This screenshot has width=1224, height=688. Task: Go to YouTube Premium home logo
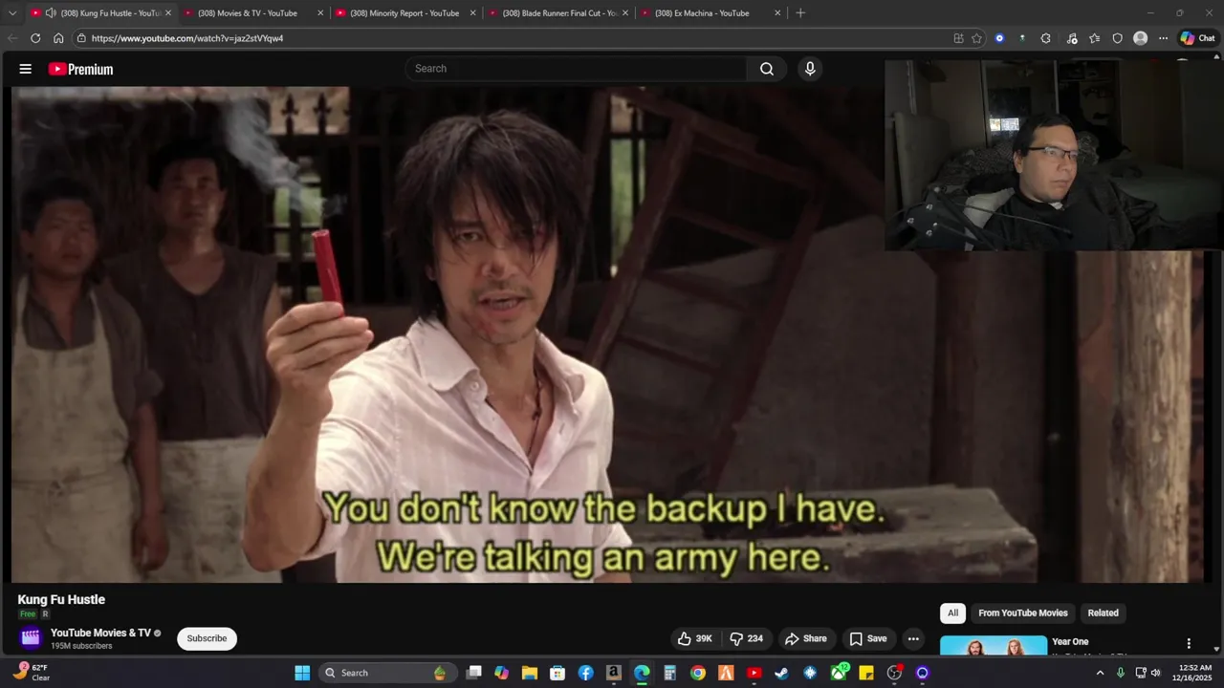tap(80, 69)
